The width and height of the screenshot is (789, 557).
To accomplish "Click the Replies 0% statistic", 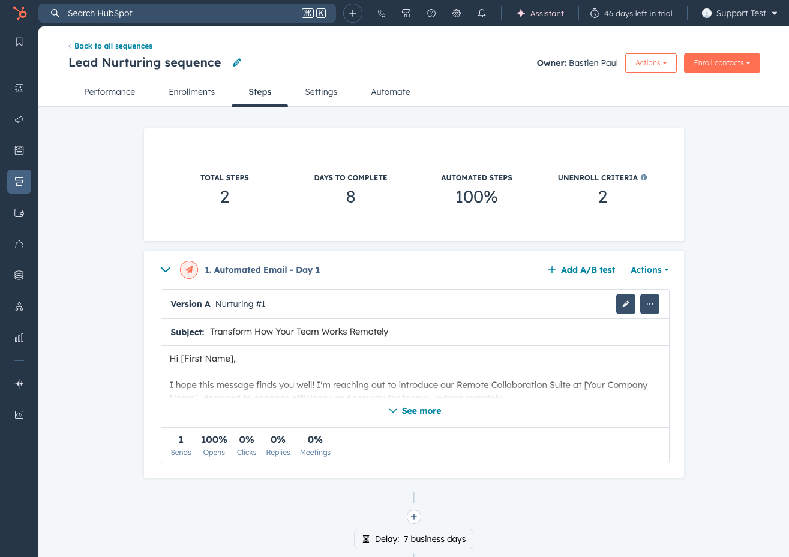I will 278,445.
